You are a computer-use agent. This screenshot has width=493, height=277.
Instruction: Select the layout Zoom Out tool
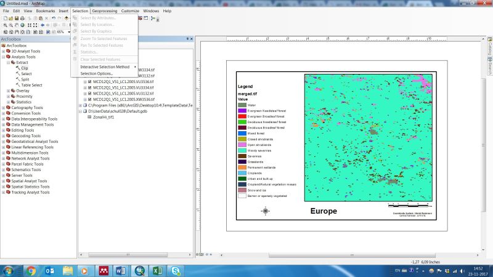(11, 32)
